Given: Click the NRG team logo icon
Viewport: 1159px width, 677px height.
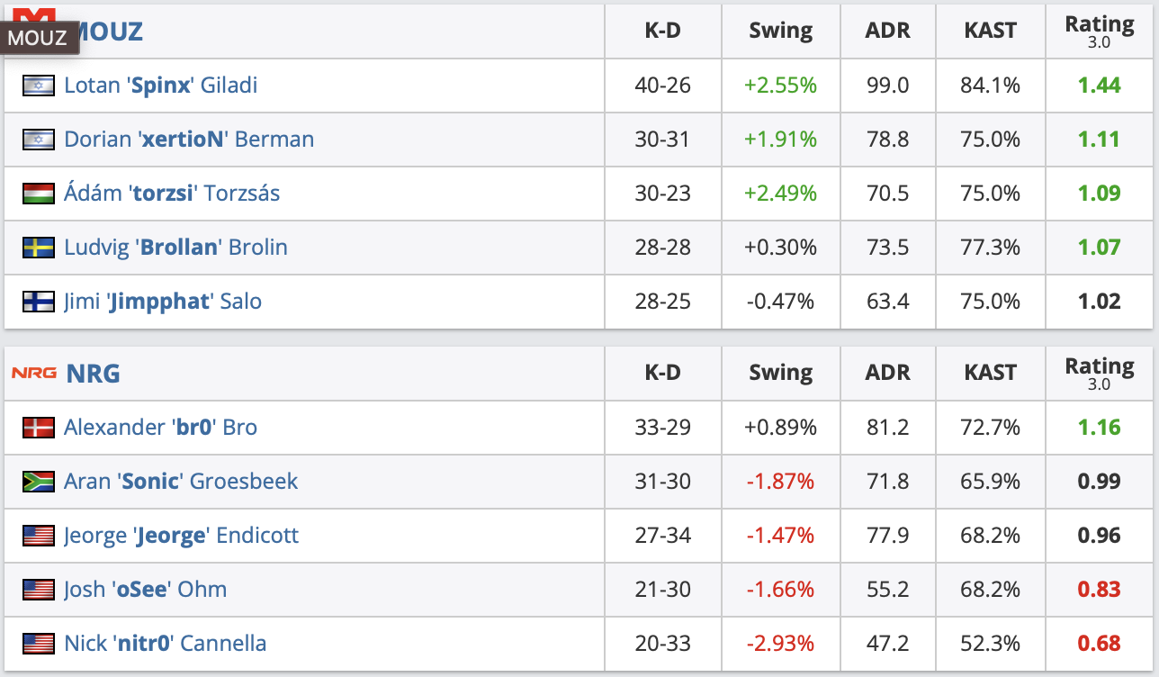Looking at the screenshot, I should (34, 373).
